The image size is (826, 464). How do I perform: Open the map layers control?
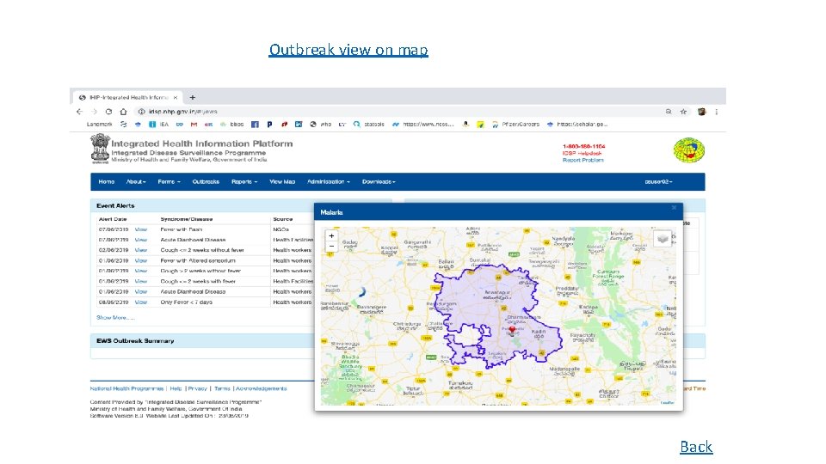(663, 238)
